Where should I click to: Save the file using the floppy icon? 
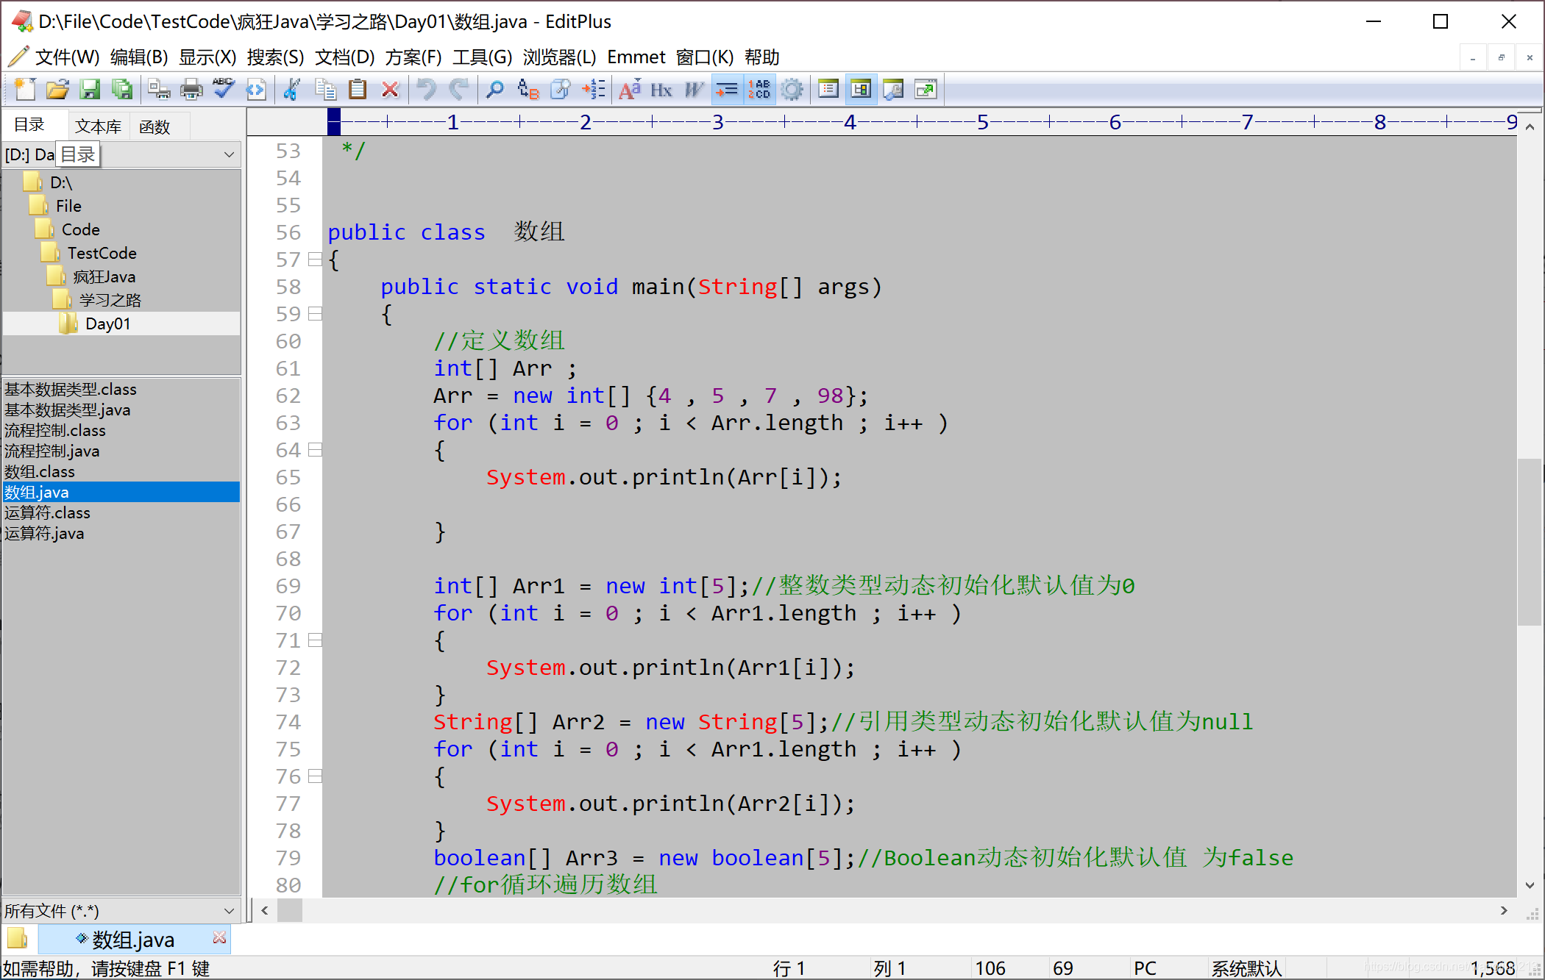pyautogui.click(x=89, y=90)
